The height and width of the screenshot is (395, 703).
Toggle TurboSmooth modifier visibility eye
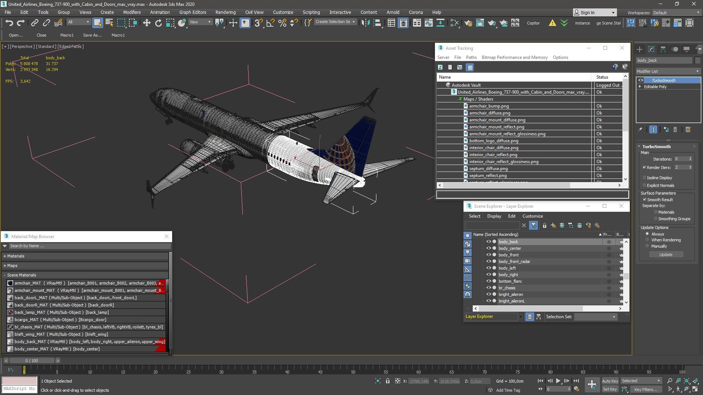[x=640, y=80]
